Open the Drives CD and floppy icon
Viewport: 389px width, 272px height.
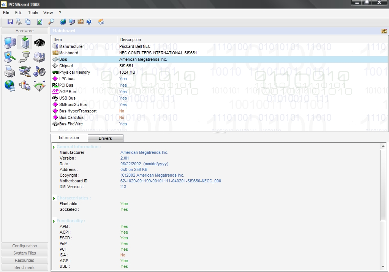click(40, 57)
